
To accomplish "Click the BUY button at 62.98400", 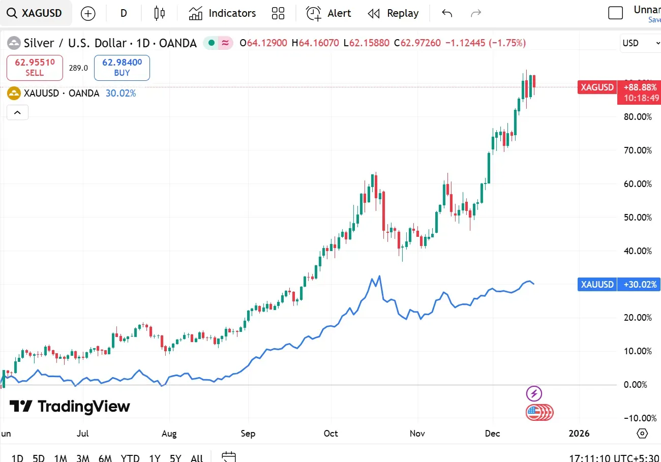I will (x=122, y=68).
